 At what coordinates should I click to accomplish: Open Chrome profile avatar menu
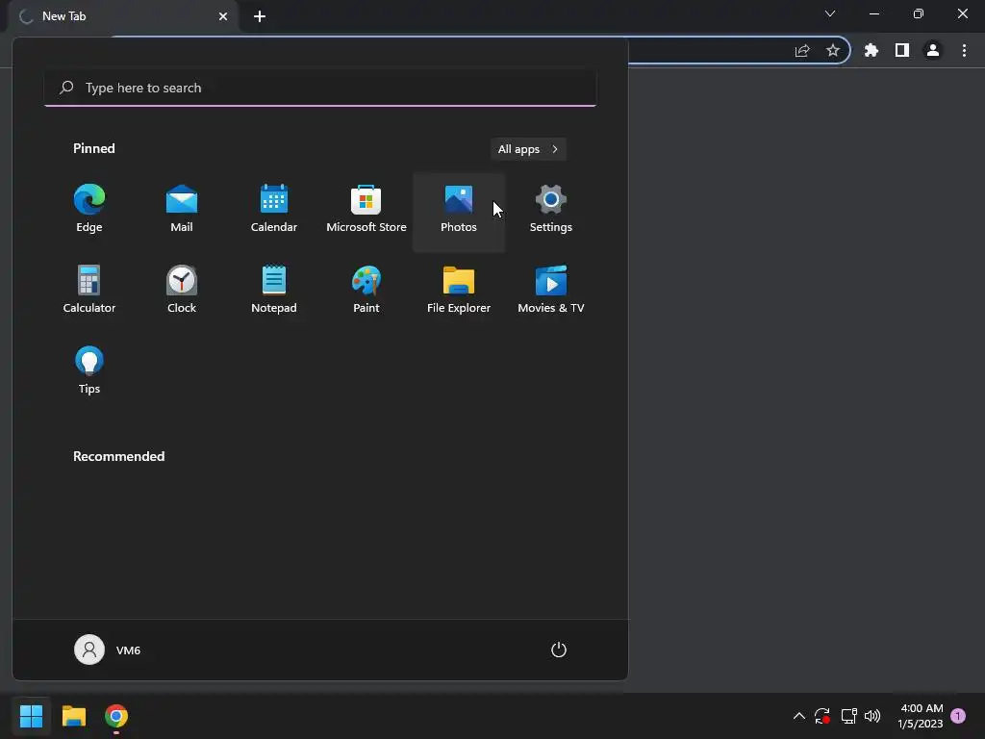pyautogui.click(x=933, y=50)
